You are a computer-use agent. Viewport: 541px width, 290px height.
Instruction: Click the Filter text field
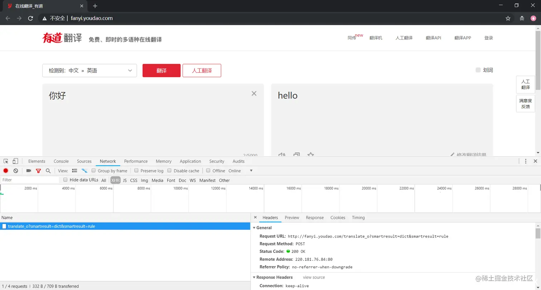[30, 180]
